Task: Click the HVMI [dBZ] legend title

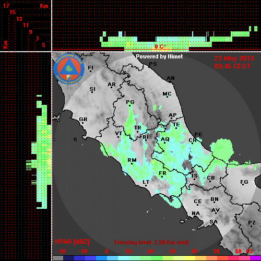Action: pyautogui.click(x=72, y=242)
